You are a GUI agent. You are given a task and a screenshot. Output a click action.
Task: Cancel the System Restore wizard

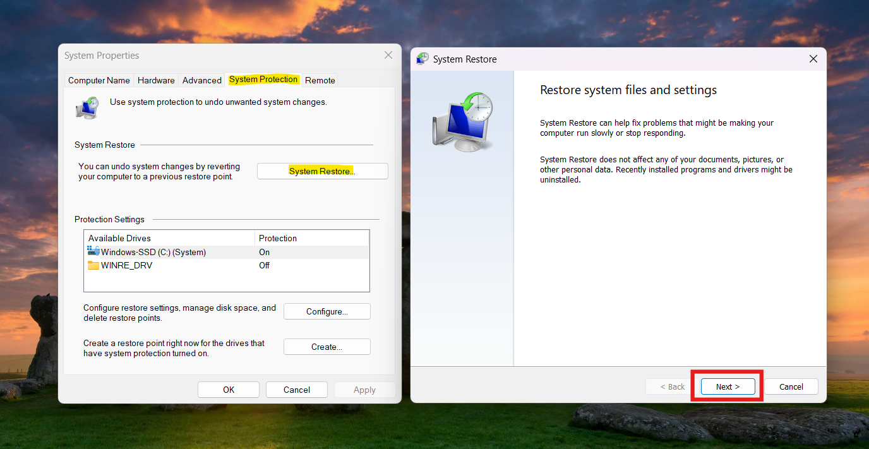791,386
